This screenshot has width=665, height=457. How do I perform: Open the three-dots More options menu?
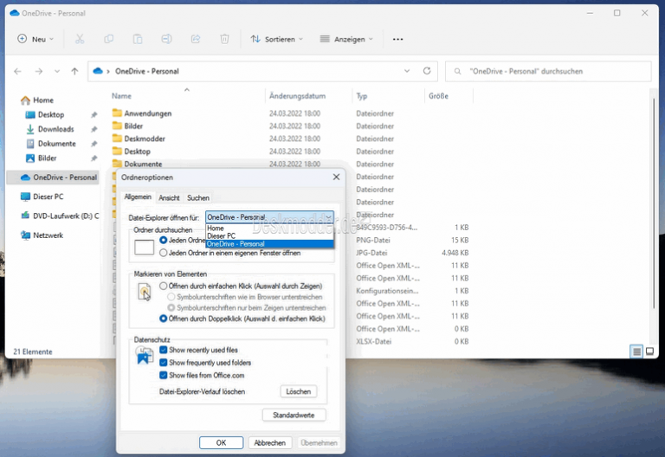pyautogui.click(x=397, y=39)
